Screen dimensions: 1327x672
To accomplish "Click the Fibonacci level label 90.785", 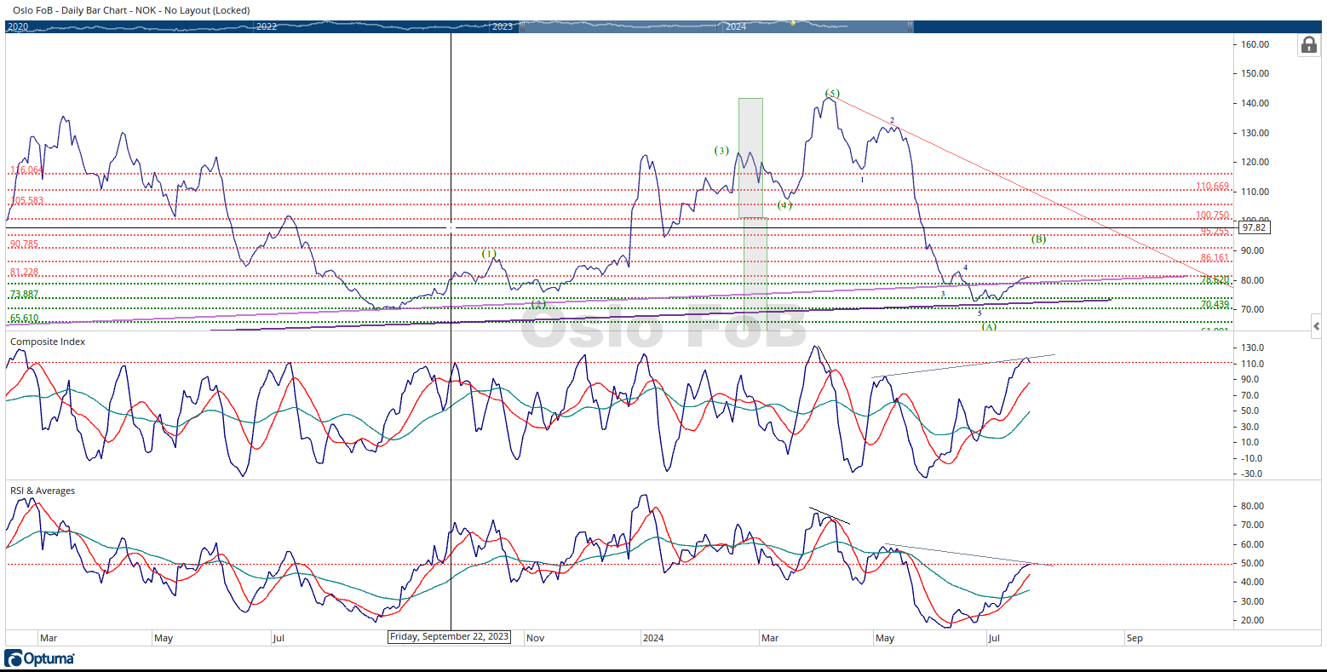I will [x=24, y=244].
